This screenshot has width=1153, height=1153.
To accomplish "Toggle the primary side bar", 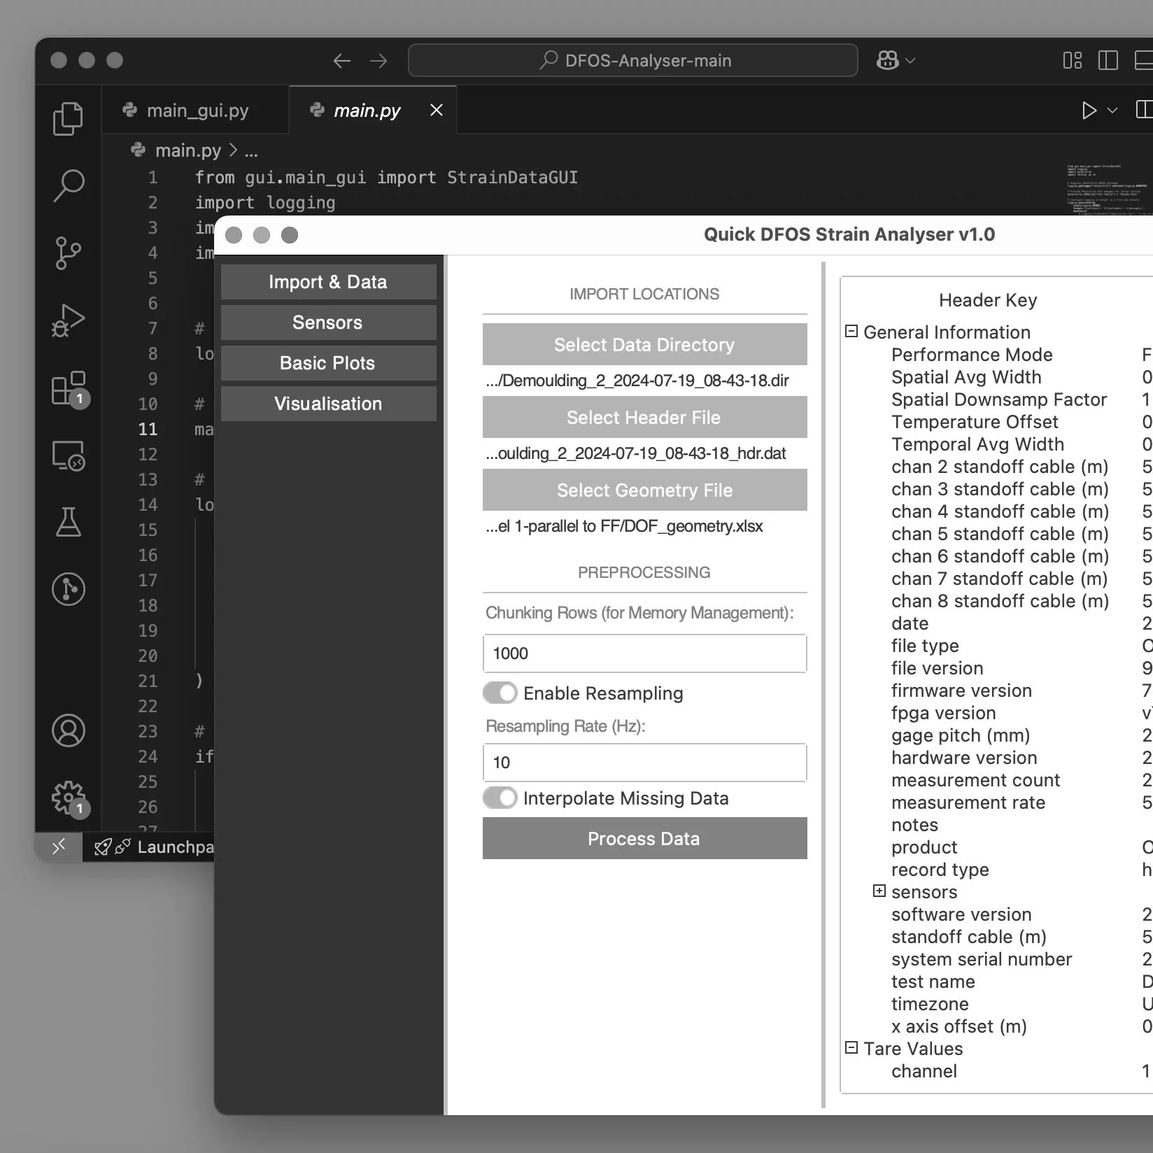I will (1108, 61).
